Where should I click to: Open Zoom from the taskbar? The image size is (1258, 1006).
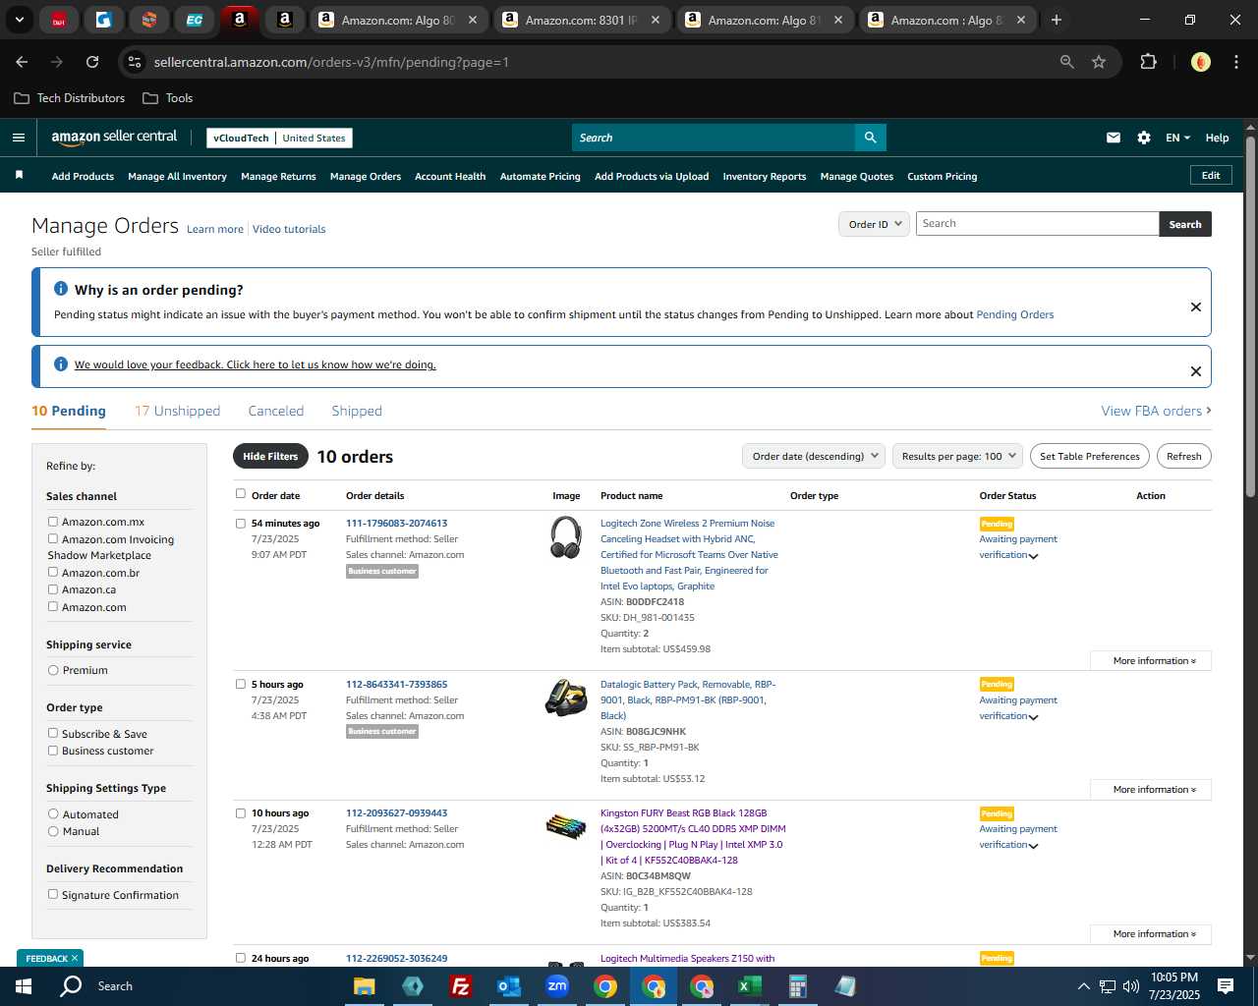557,986
